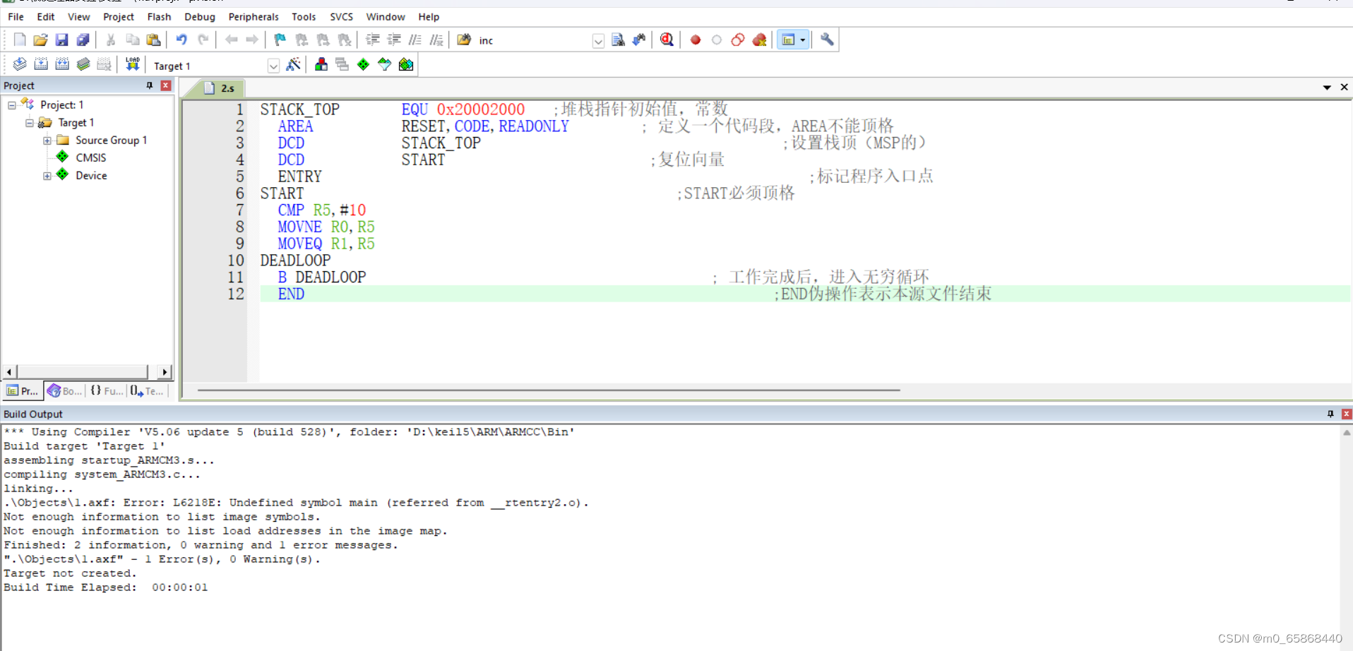Kill all breakpoints using the crossed-breakpoint icon
The width and height of the screenshot is (1353, 651).
click(x=759, y=40)
